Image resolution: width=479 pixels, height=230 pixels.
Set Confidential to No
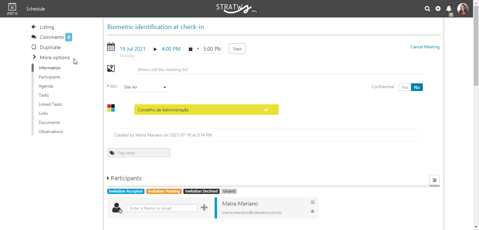[417, 87]
